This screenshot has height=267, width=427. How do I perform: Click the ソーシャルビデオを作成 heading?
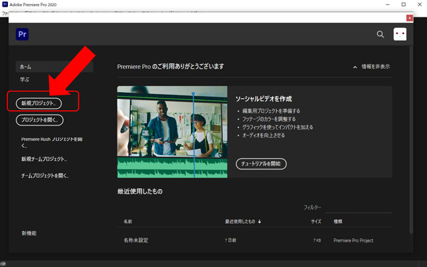[x=264, y=99]
